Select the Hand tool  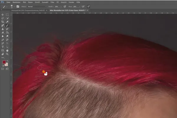[x=7, y=50]
